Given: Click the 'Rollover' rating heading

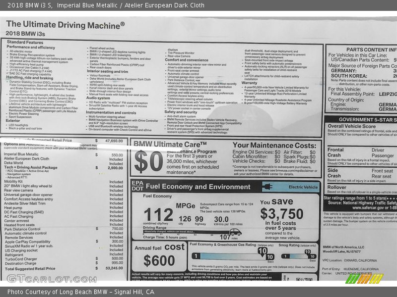Looking at the screenshot, I should tap(336, 187).
